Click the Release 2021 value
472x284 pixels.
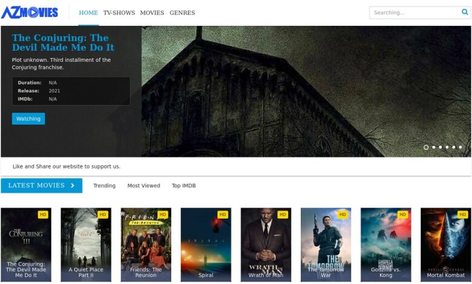pos(54,91)
